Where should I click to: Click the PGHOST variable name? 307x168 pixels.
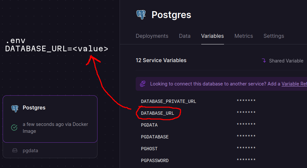[149, 149]
